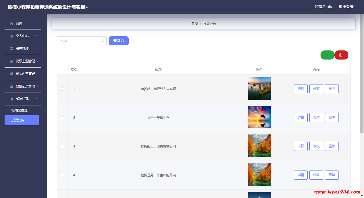Click the 标题 column header
Viewport: 364px width, 198px height.
[158, 70]
